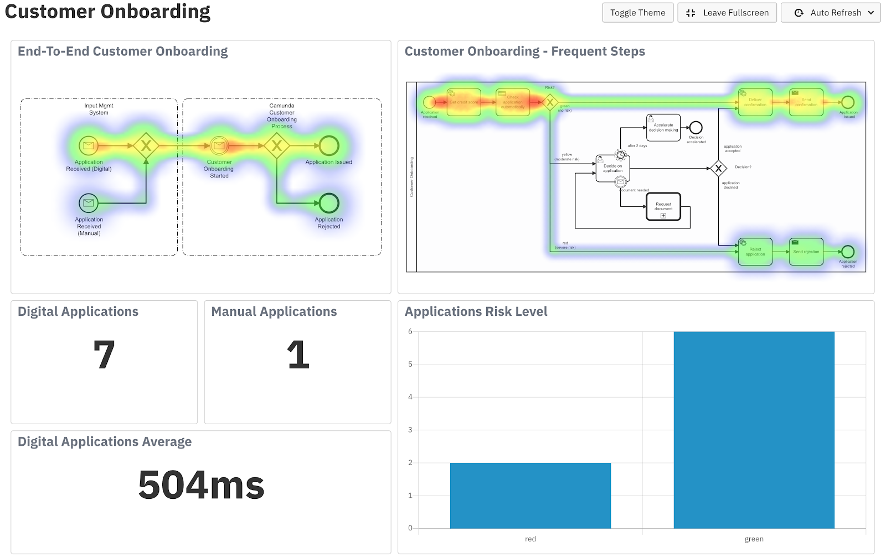Screen dimensions: 886x558
Task: Select the Customer Onboarding Started event icon
Action: pyautogui.click(x=219, y=146)
